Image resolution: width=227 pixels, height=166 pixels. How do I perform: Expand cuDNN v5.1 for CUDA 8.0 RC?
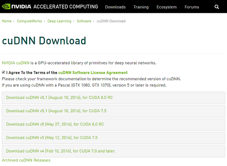(x=113, y=98)
